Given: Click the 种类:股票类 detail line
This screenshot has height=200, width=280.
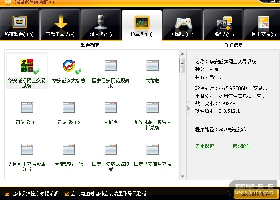Looking at the screenshot, I should 209,69.
